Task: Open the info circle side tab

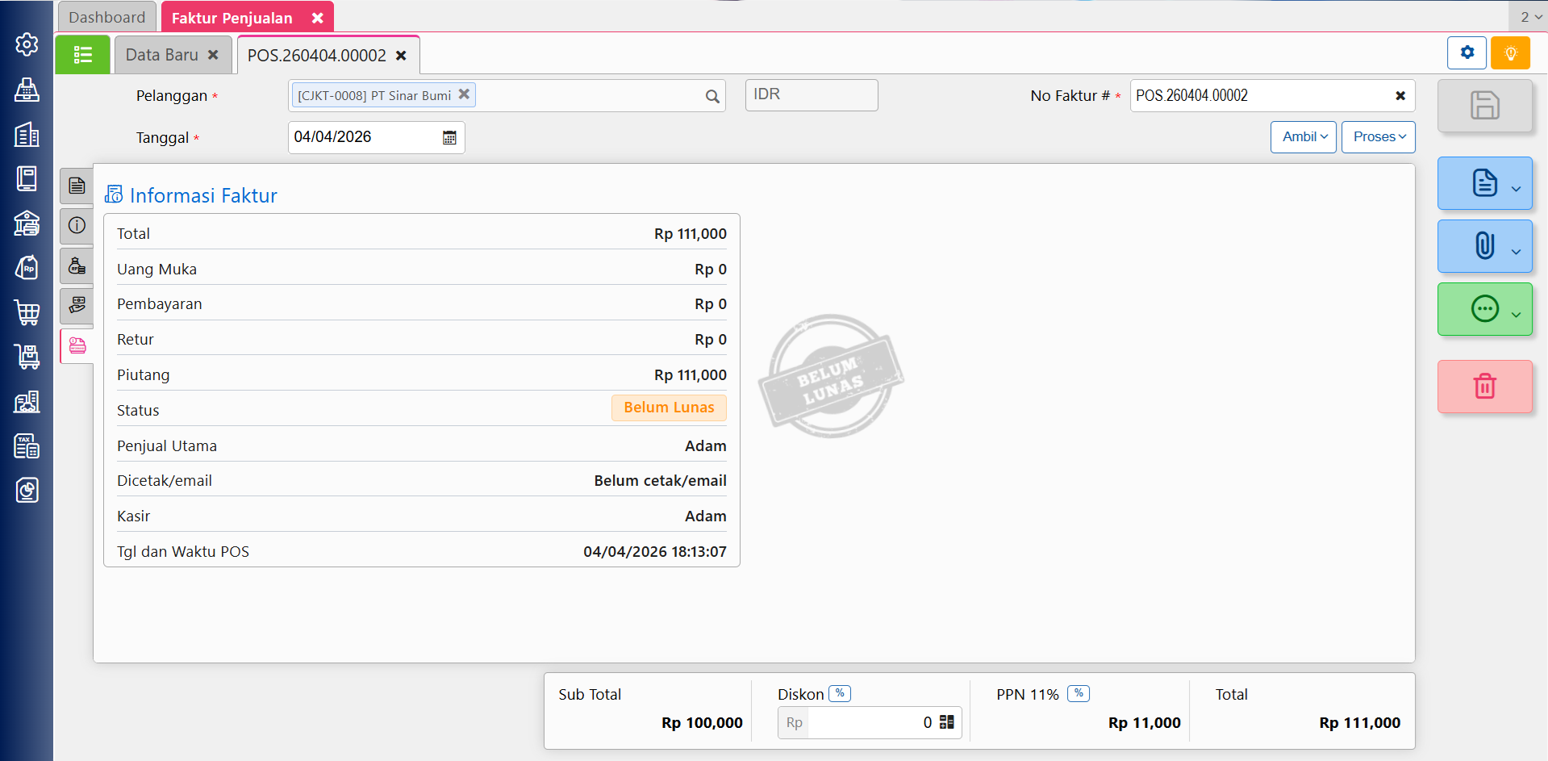Action: [x=77, y=226]
